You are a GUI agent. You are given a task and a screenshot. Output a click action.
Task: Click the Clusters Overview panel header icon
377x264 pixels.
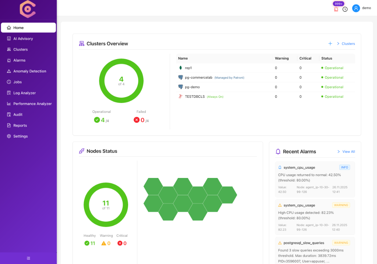(x=81, y=43)
